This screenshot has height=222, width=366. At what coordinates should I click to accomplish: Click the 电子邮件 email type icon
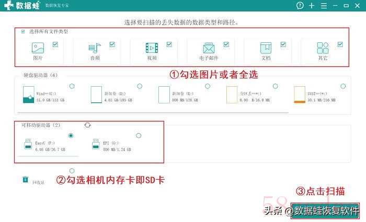pos(209,48)
